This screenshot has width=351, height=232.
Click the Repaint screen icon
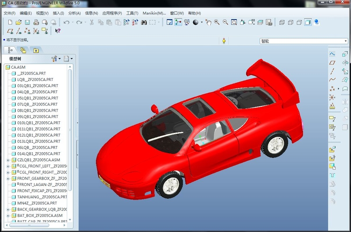pyautogui.click(x=169, y=22)
